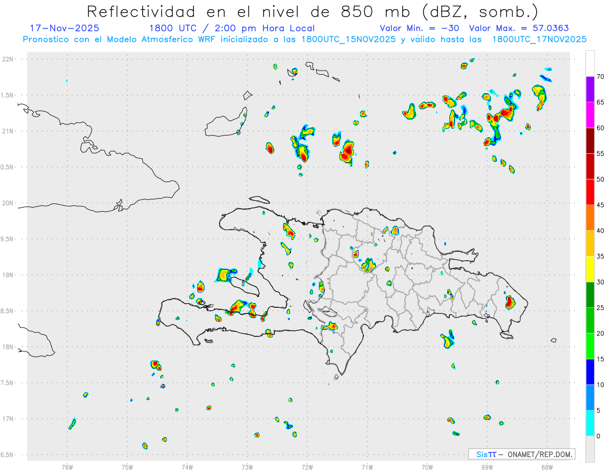Click the '70W' longitude label

pyautogui.click(x=427, y=467)
